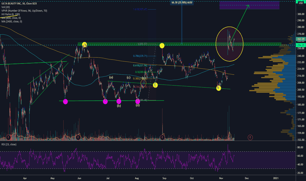Select the 0.5(220.06) Fibonacci level label
The width and height of the screenshot is (306, 181).
pos(141,72)
